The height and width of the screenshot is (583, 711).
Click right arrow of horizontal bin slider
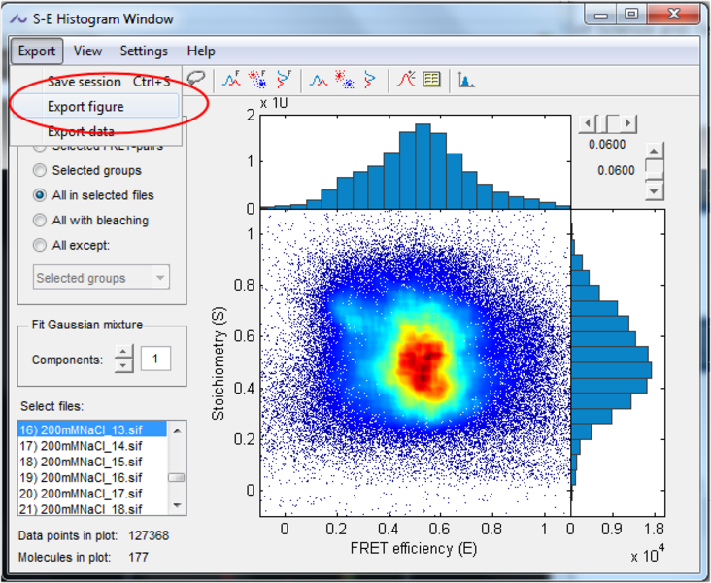(x=629, y=123)
